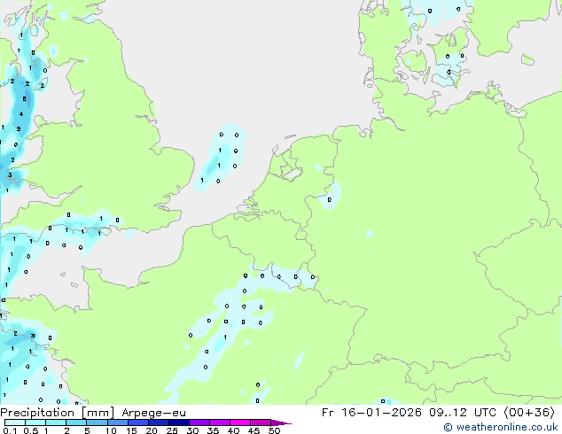Click the 'Precipitation [mm]' title text
The width and height of the screenshot is (562, 434).
[58, 413]
